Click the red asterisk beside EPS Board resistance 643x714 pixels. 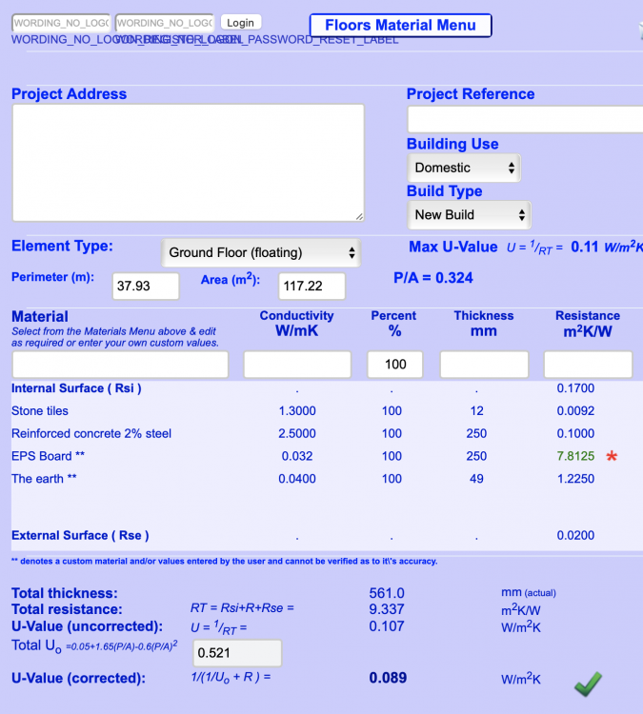point(612,456)
